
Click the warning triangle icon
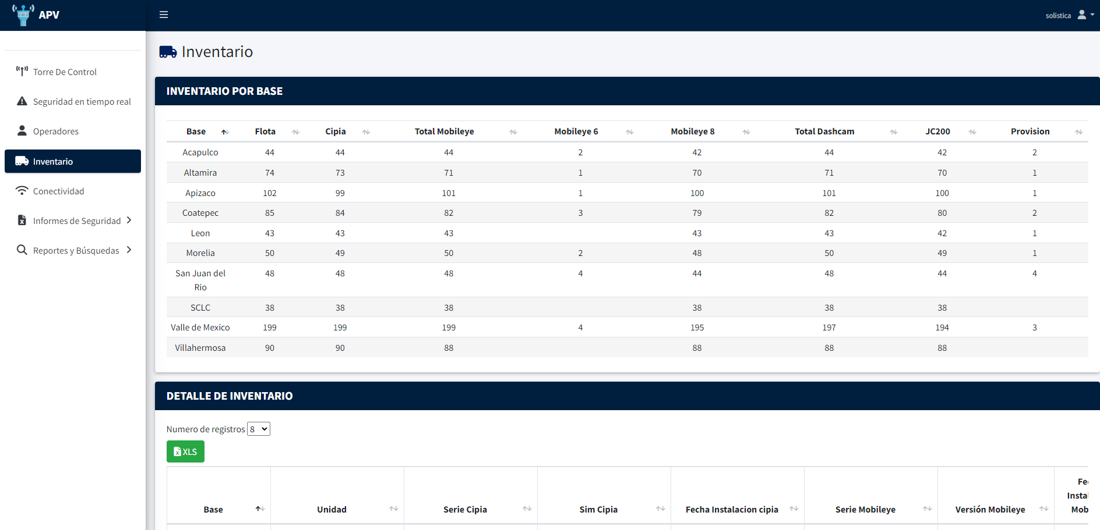tap(22, 101)
